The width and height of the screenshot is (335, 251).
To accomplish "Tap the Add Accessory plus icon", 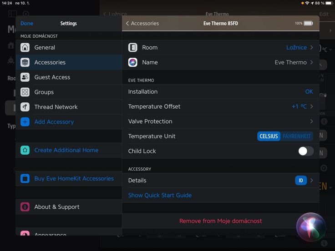I will (25, 122).
